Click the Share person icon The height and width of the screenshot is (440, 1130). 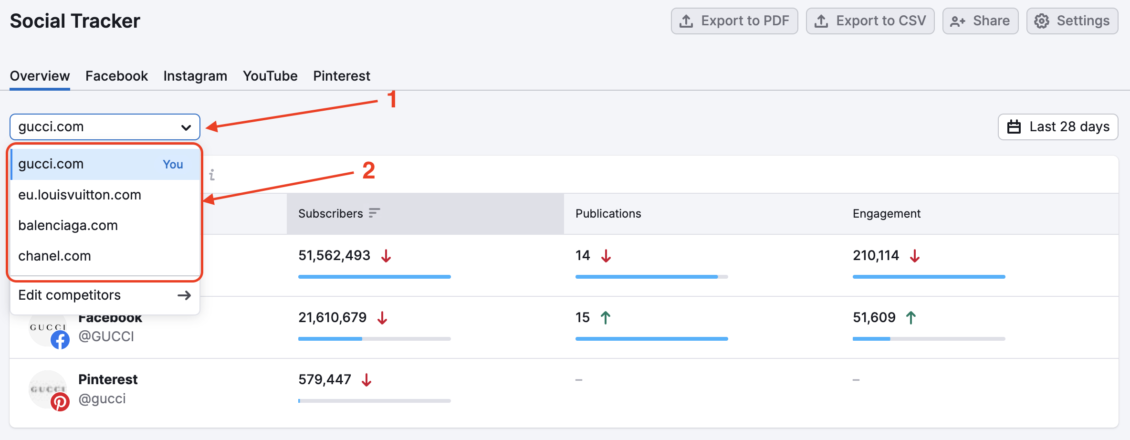click(958, 21)
